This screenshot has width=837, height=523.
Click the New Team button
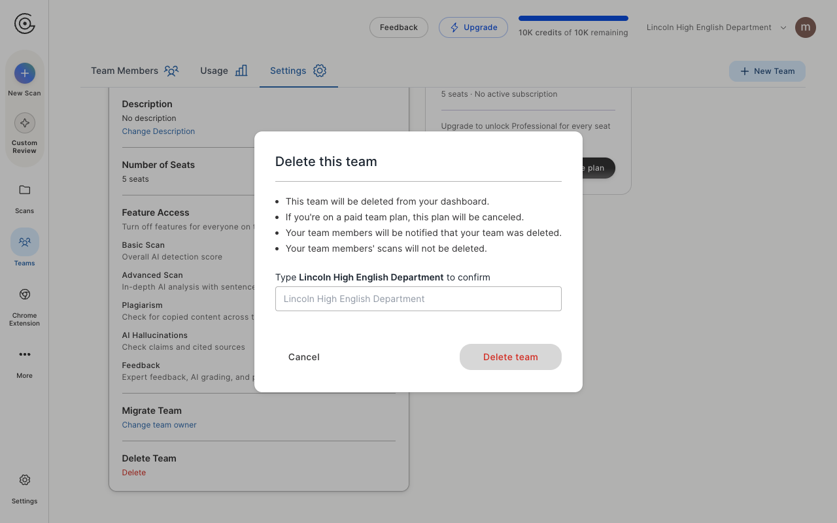point(767,71)
